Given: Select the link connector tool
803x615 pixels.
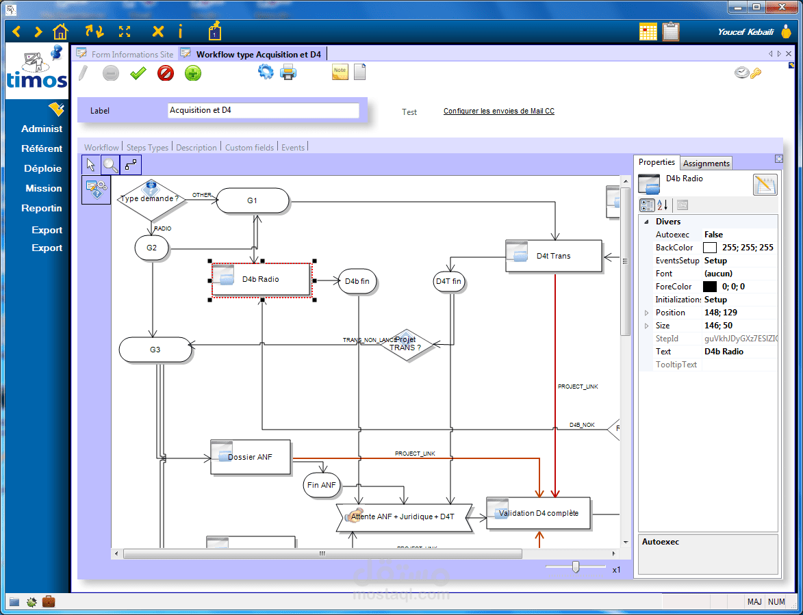Looking at the screenshot, I should [x=131, y=166].
